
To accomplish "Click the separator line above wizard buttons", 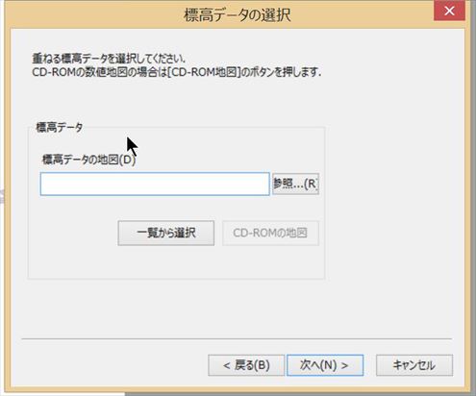I will point(237,338).
